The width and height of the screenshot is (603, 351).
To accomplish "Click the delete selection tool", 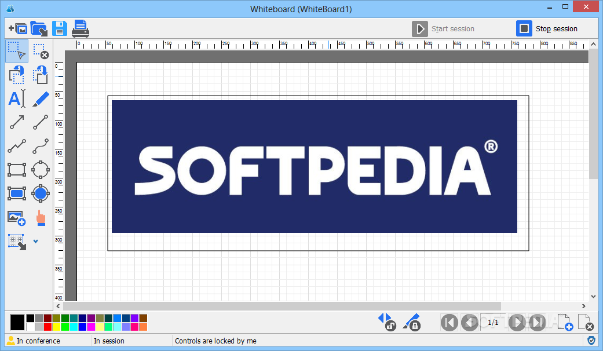I will (x=41, y=51).
